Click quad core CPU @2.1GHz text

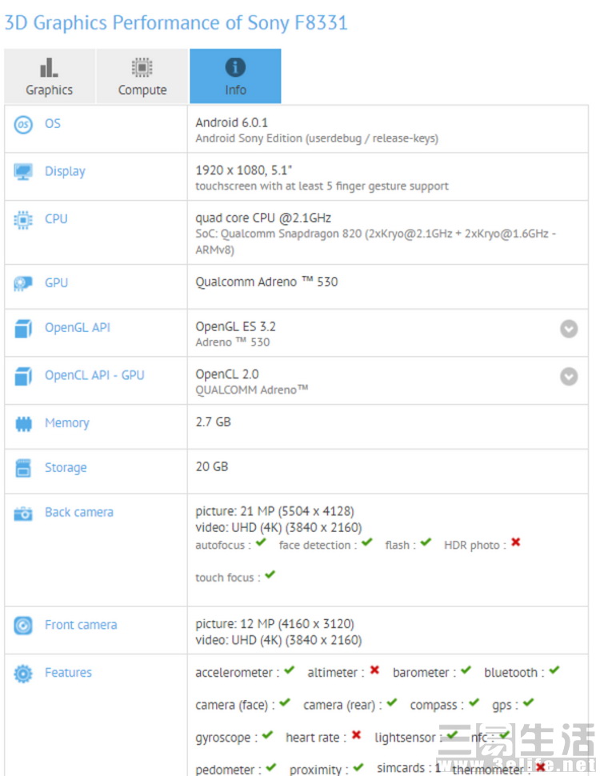[263, 218]
